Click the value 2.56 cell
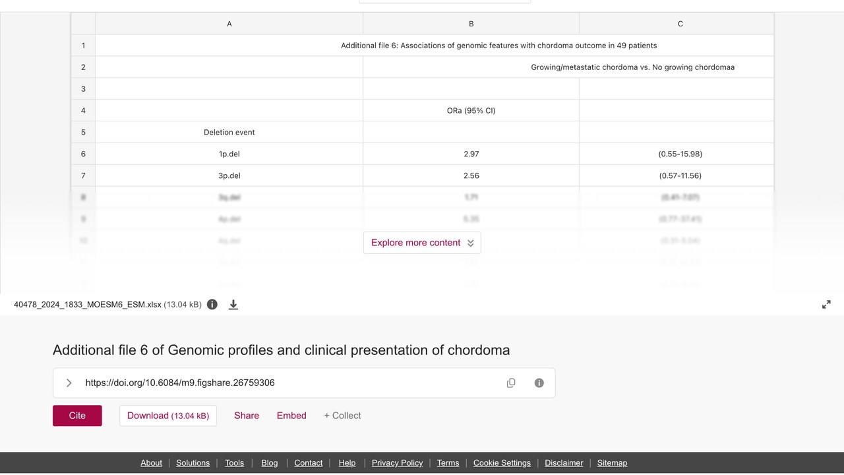The image size is (844, 475). 471,175
